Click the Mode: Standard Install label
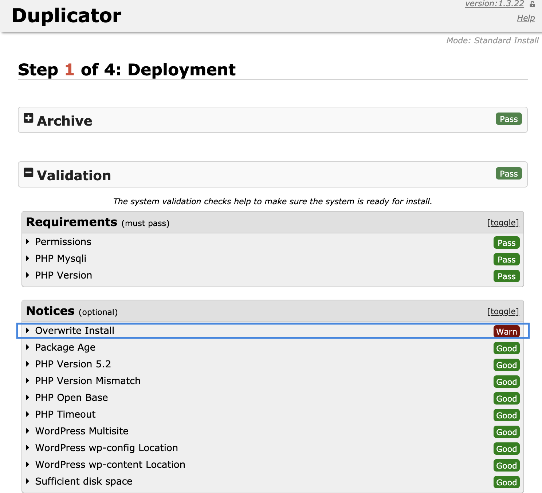The width and height of the screenshot is (542, 493). [492, 40]
